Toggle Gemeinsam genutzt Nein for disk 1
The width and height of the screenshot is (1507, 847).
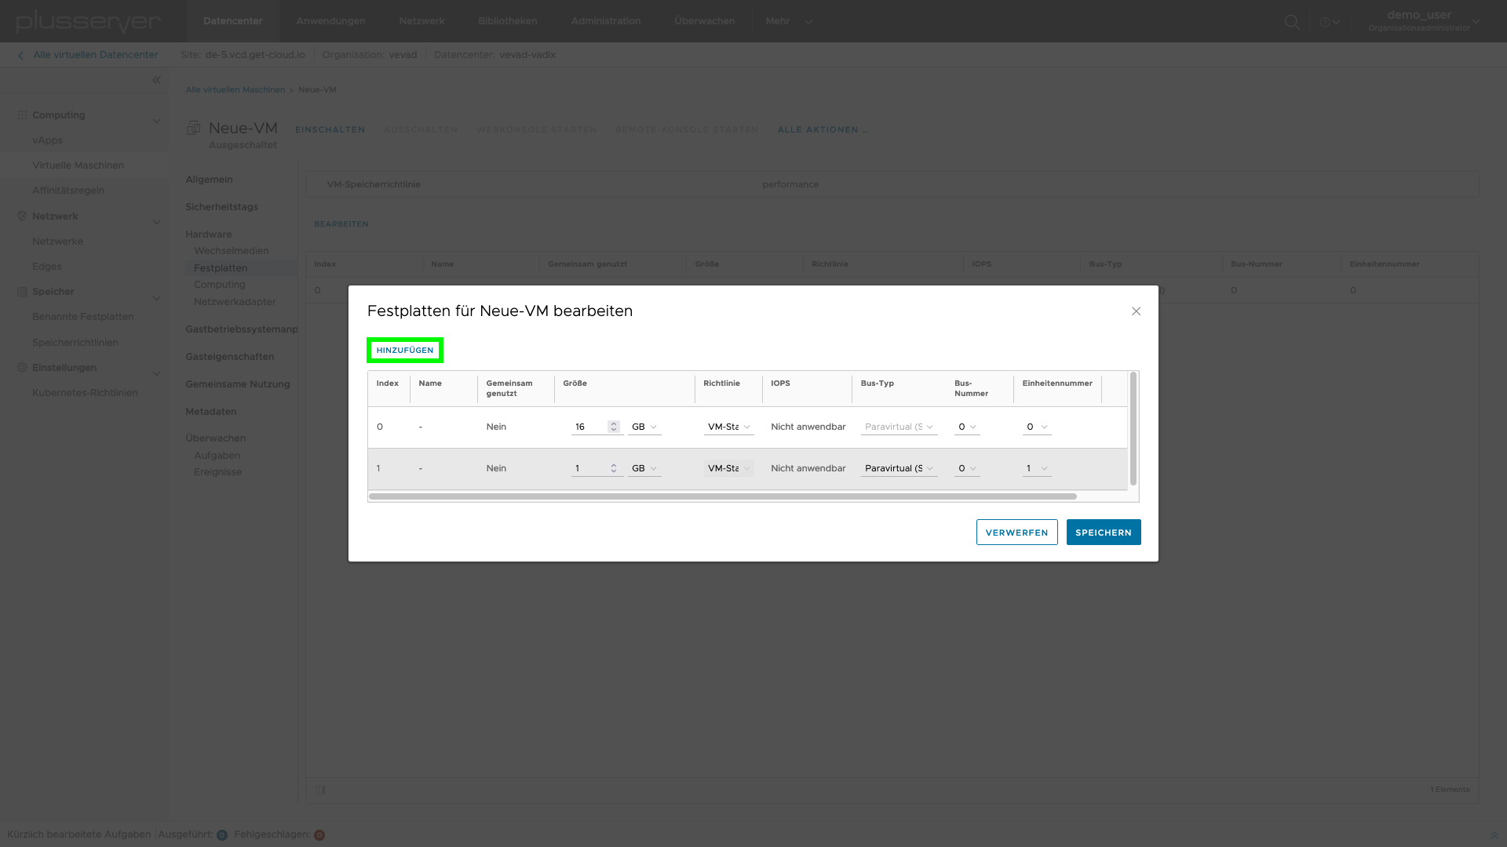tap(497, 467)
